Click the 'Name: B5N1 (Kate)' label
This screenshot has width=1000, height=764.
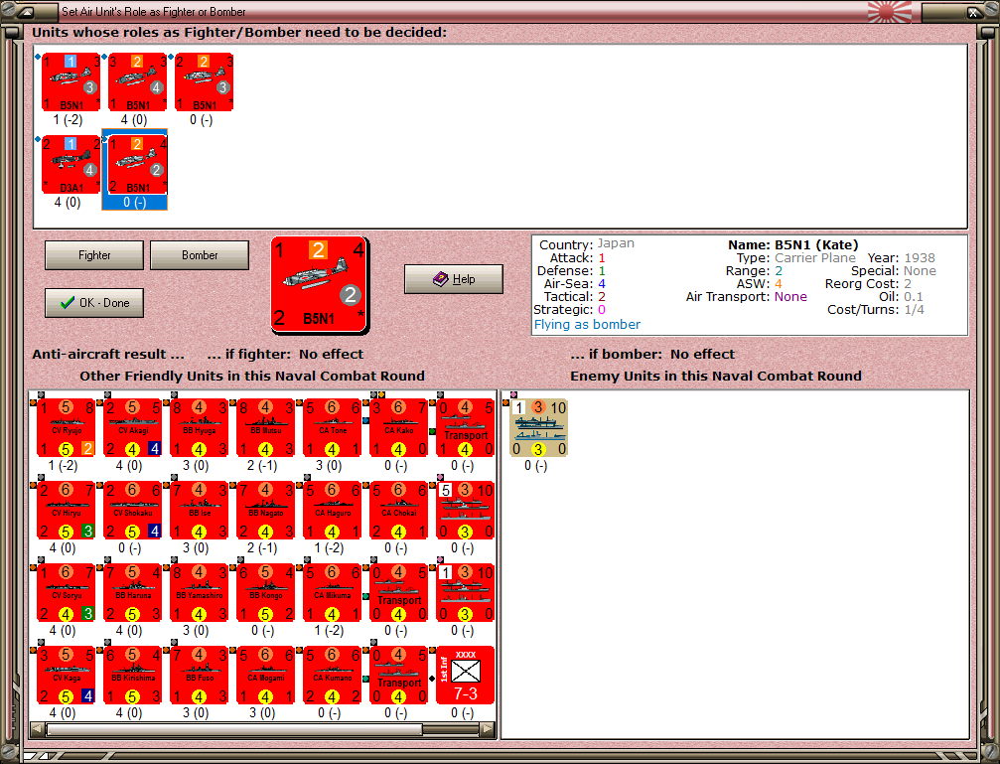pos(792,244)
